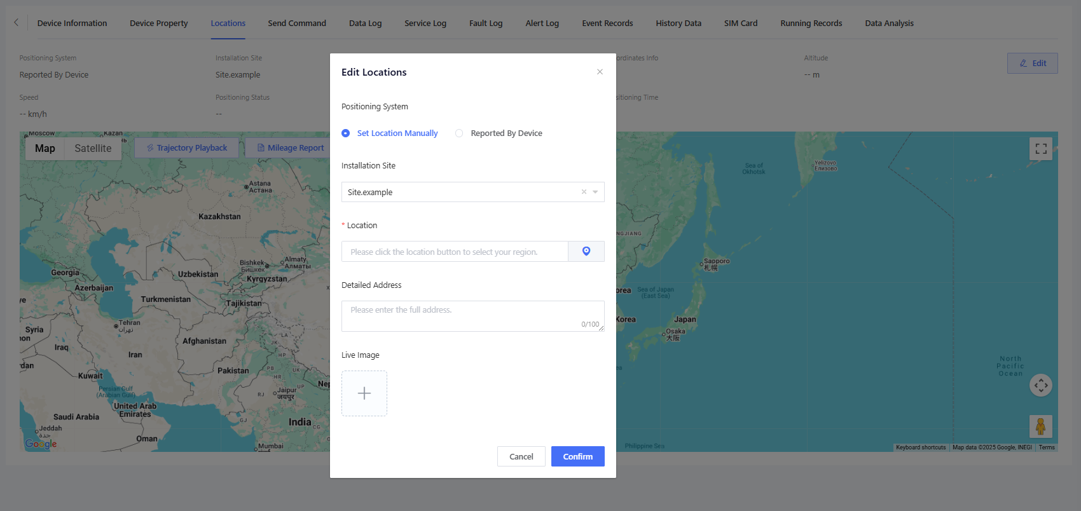Expand the Installation Site dropdown

click(x=595, y=192)
